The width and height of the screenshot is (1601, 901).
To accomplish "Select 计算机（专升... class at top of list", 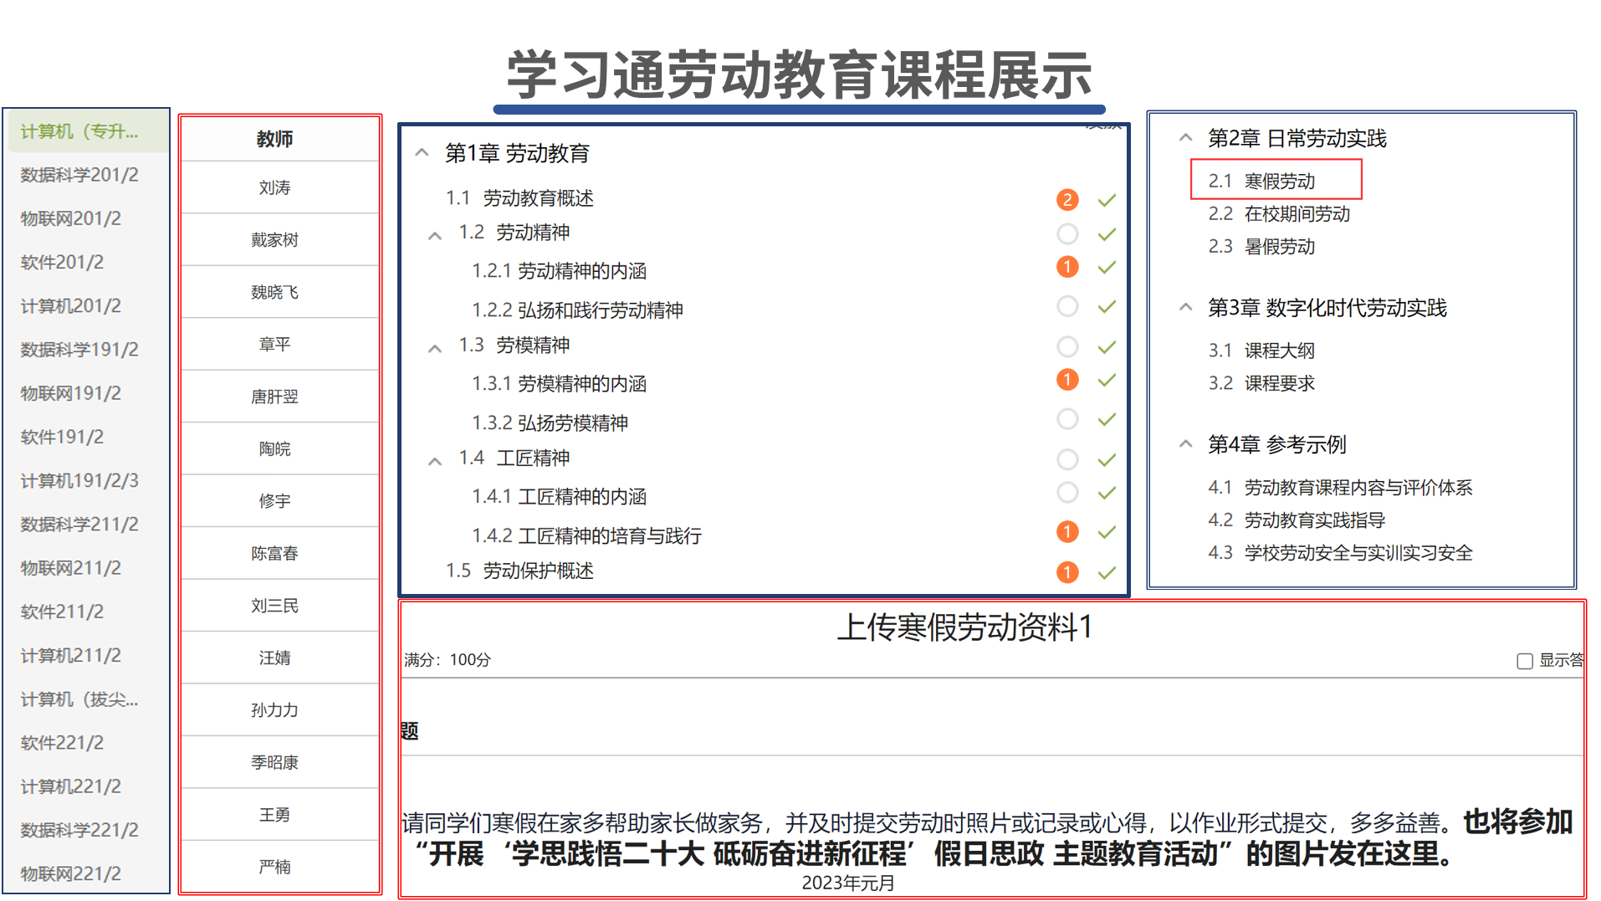I will tap(79, 131).
